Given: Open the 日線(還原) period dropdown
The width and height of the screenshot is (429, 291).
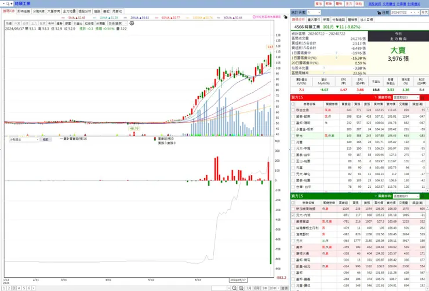Looking at the screenshot, I should click(x=118, y=24).
